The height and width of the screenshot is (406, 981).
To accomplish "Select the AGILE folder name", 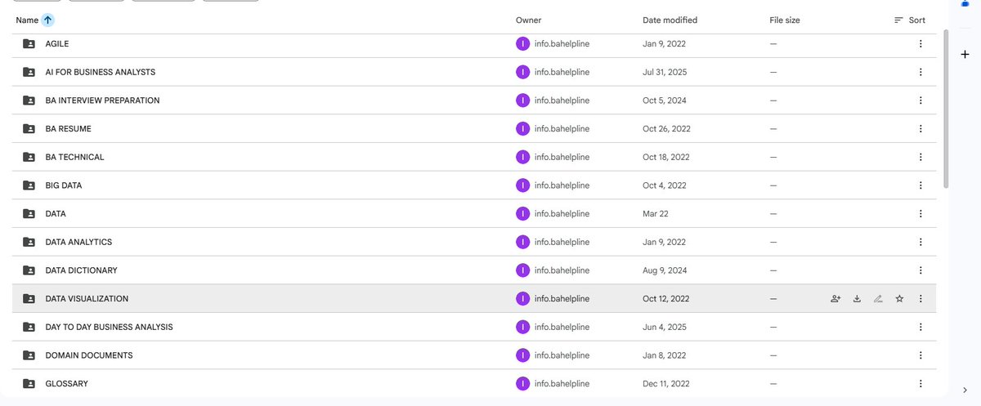I will [x=57, y=44].
